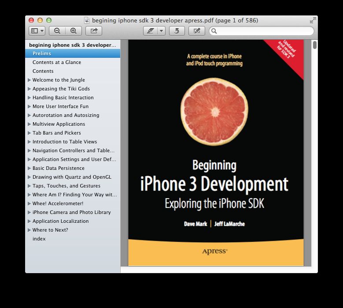Viewport: 343px width, 308px height.
Task: Focus the search input field
Action: (x=262, y=31)
